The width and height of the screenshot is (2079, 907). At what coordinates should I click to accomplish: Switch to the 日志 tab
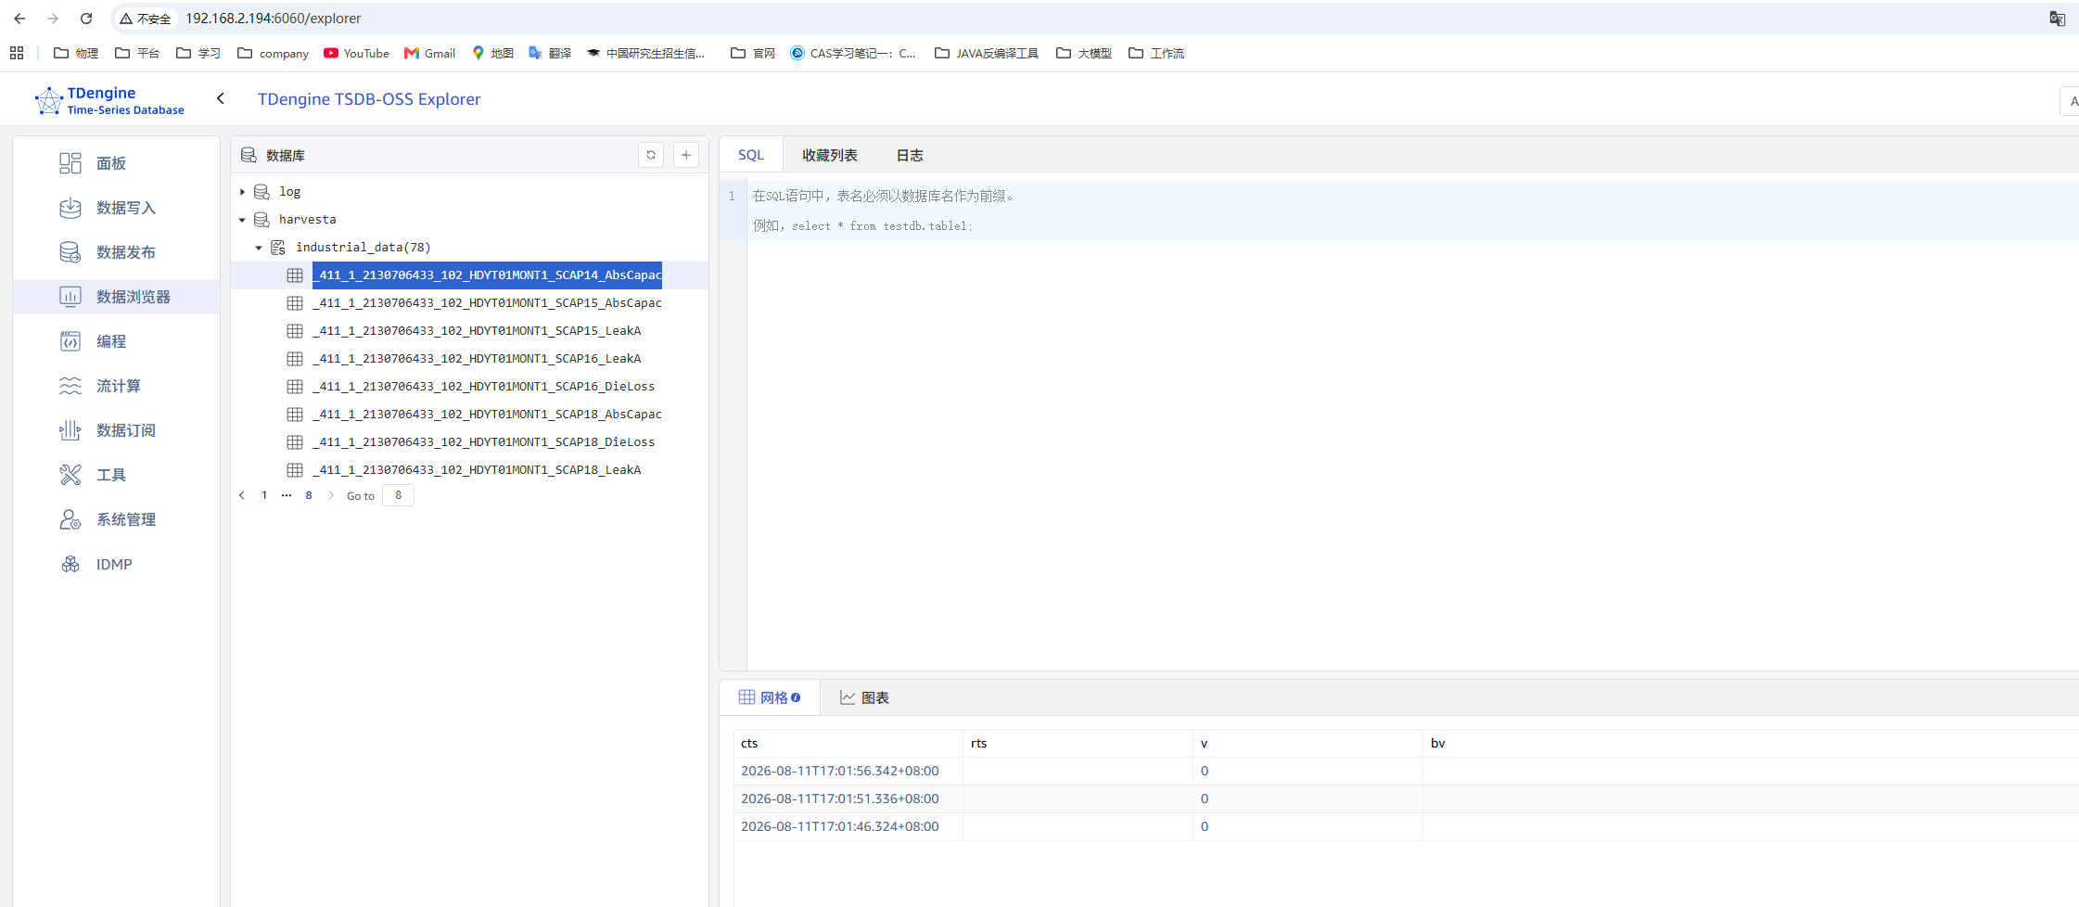click(x=910, y=155)
